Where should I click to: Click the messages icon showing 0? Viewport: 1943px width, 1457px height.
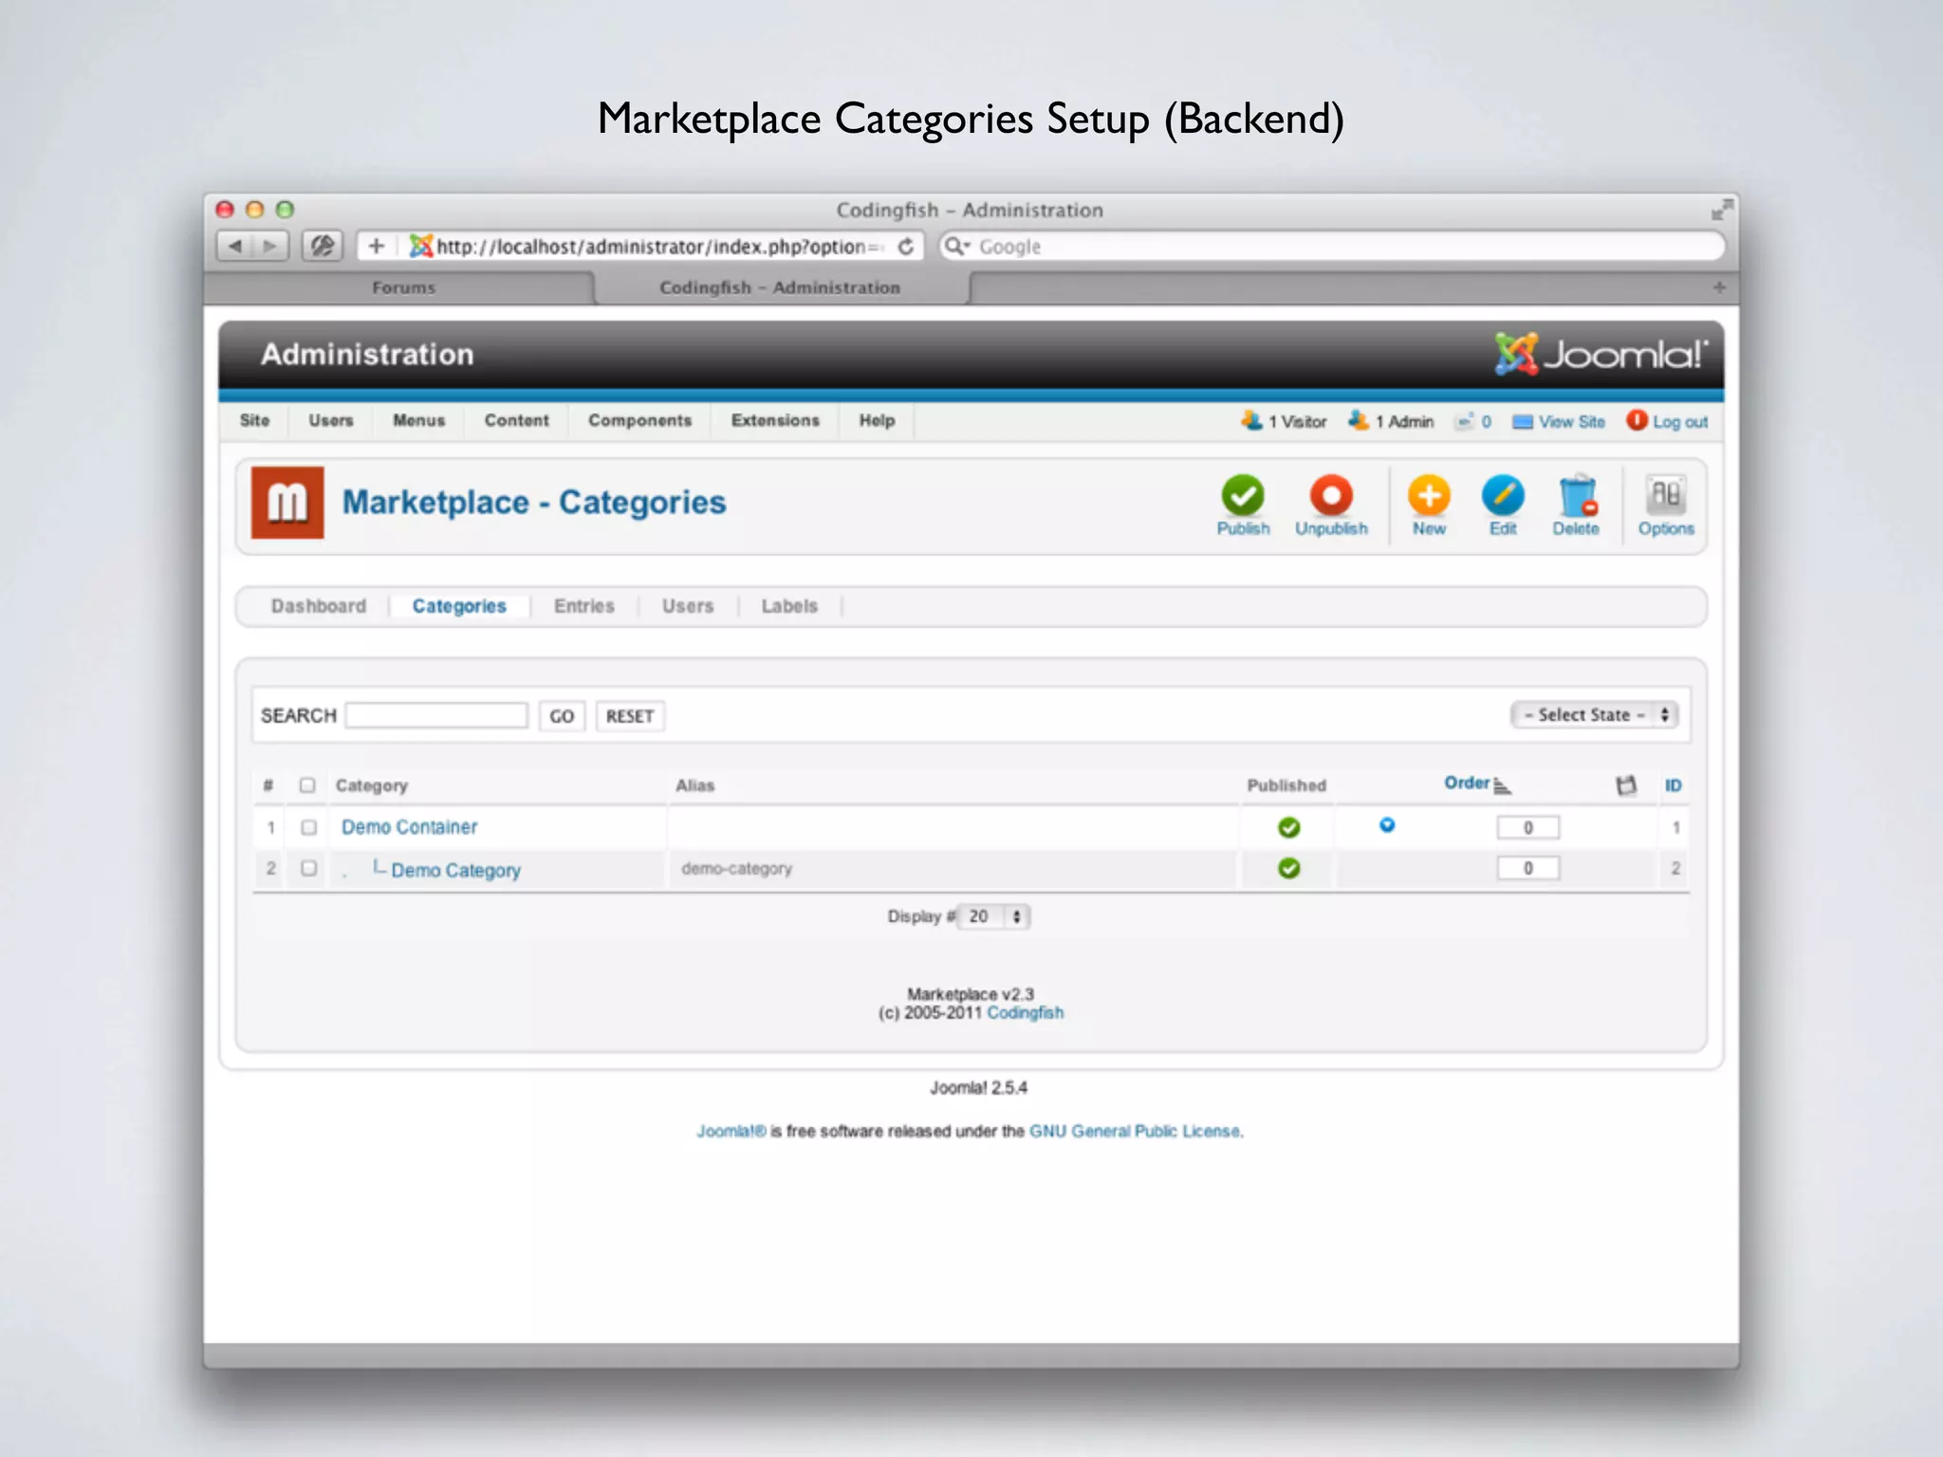[x=1466, y=420]
